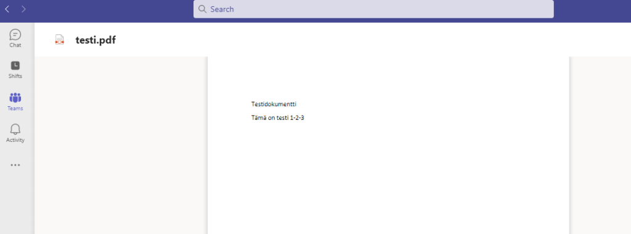Viewport: 631px width, 234px height.
Task: Click the magnifier icon in search box
Action: click(202, 9)
